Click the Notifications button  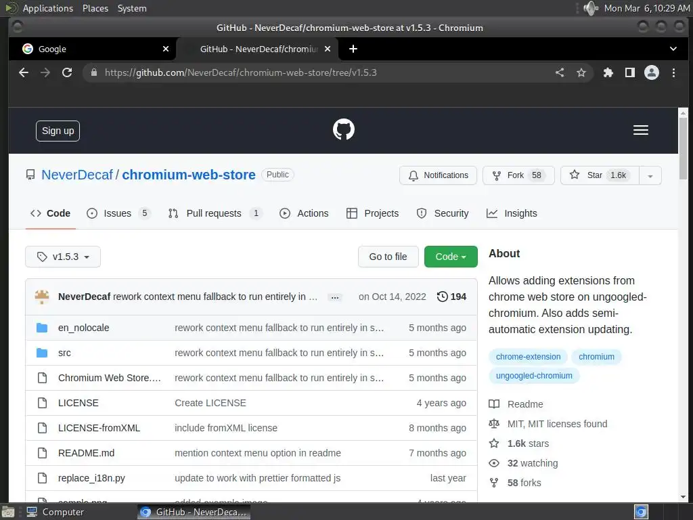[x=438, y=175]
